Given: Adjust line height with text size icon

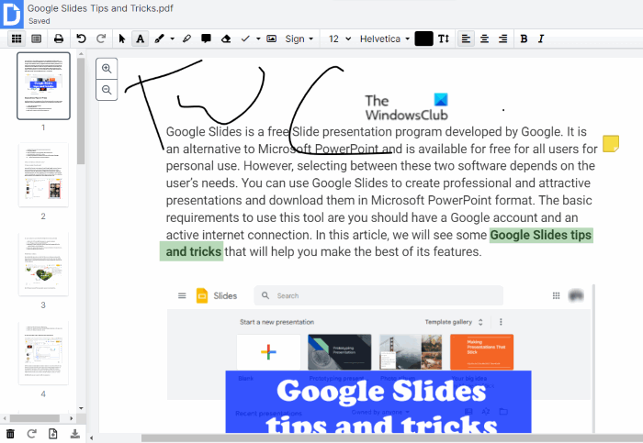Looking at the screenshot, I should (444, 39).
